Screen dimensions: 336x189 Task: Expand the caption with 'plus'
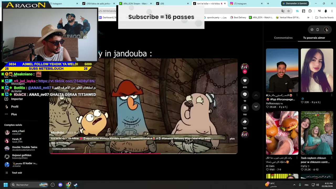(x=232, y=139)
